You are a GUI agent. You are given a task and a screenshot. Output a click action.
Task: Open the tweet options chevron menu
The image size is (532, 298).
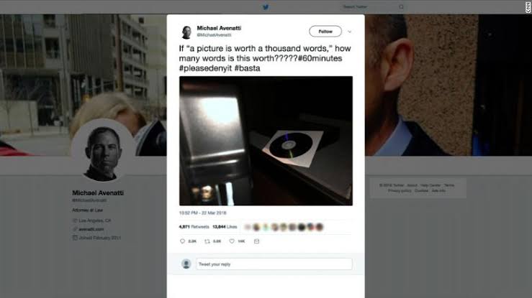pos(349,32)
